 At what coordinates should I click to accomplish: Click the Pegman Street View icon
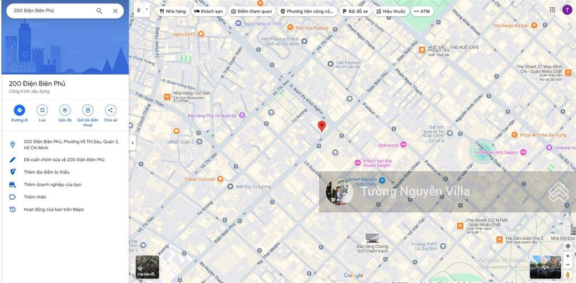pyautogui.click(x=568, y=275)
